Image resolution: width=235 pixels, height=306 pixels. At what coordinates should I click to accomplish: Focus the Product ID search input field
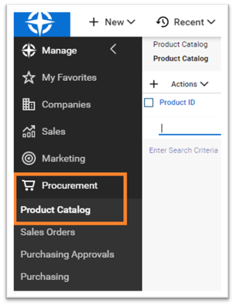(x=190, y=129)
